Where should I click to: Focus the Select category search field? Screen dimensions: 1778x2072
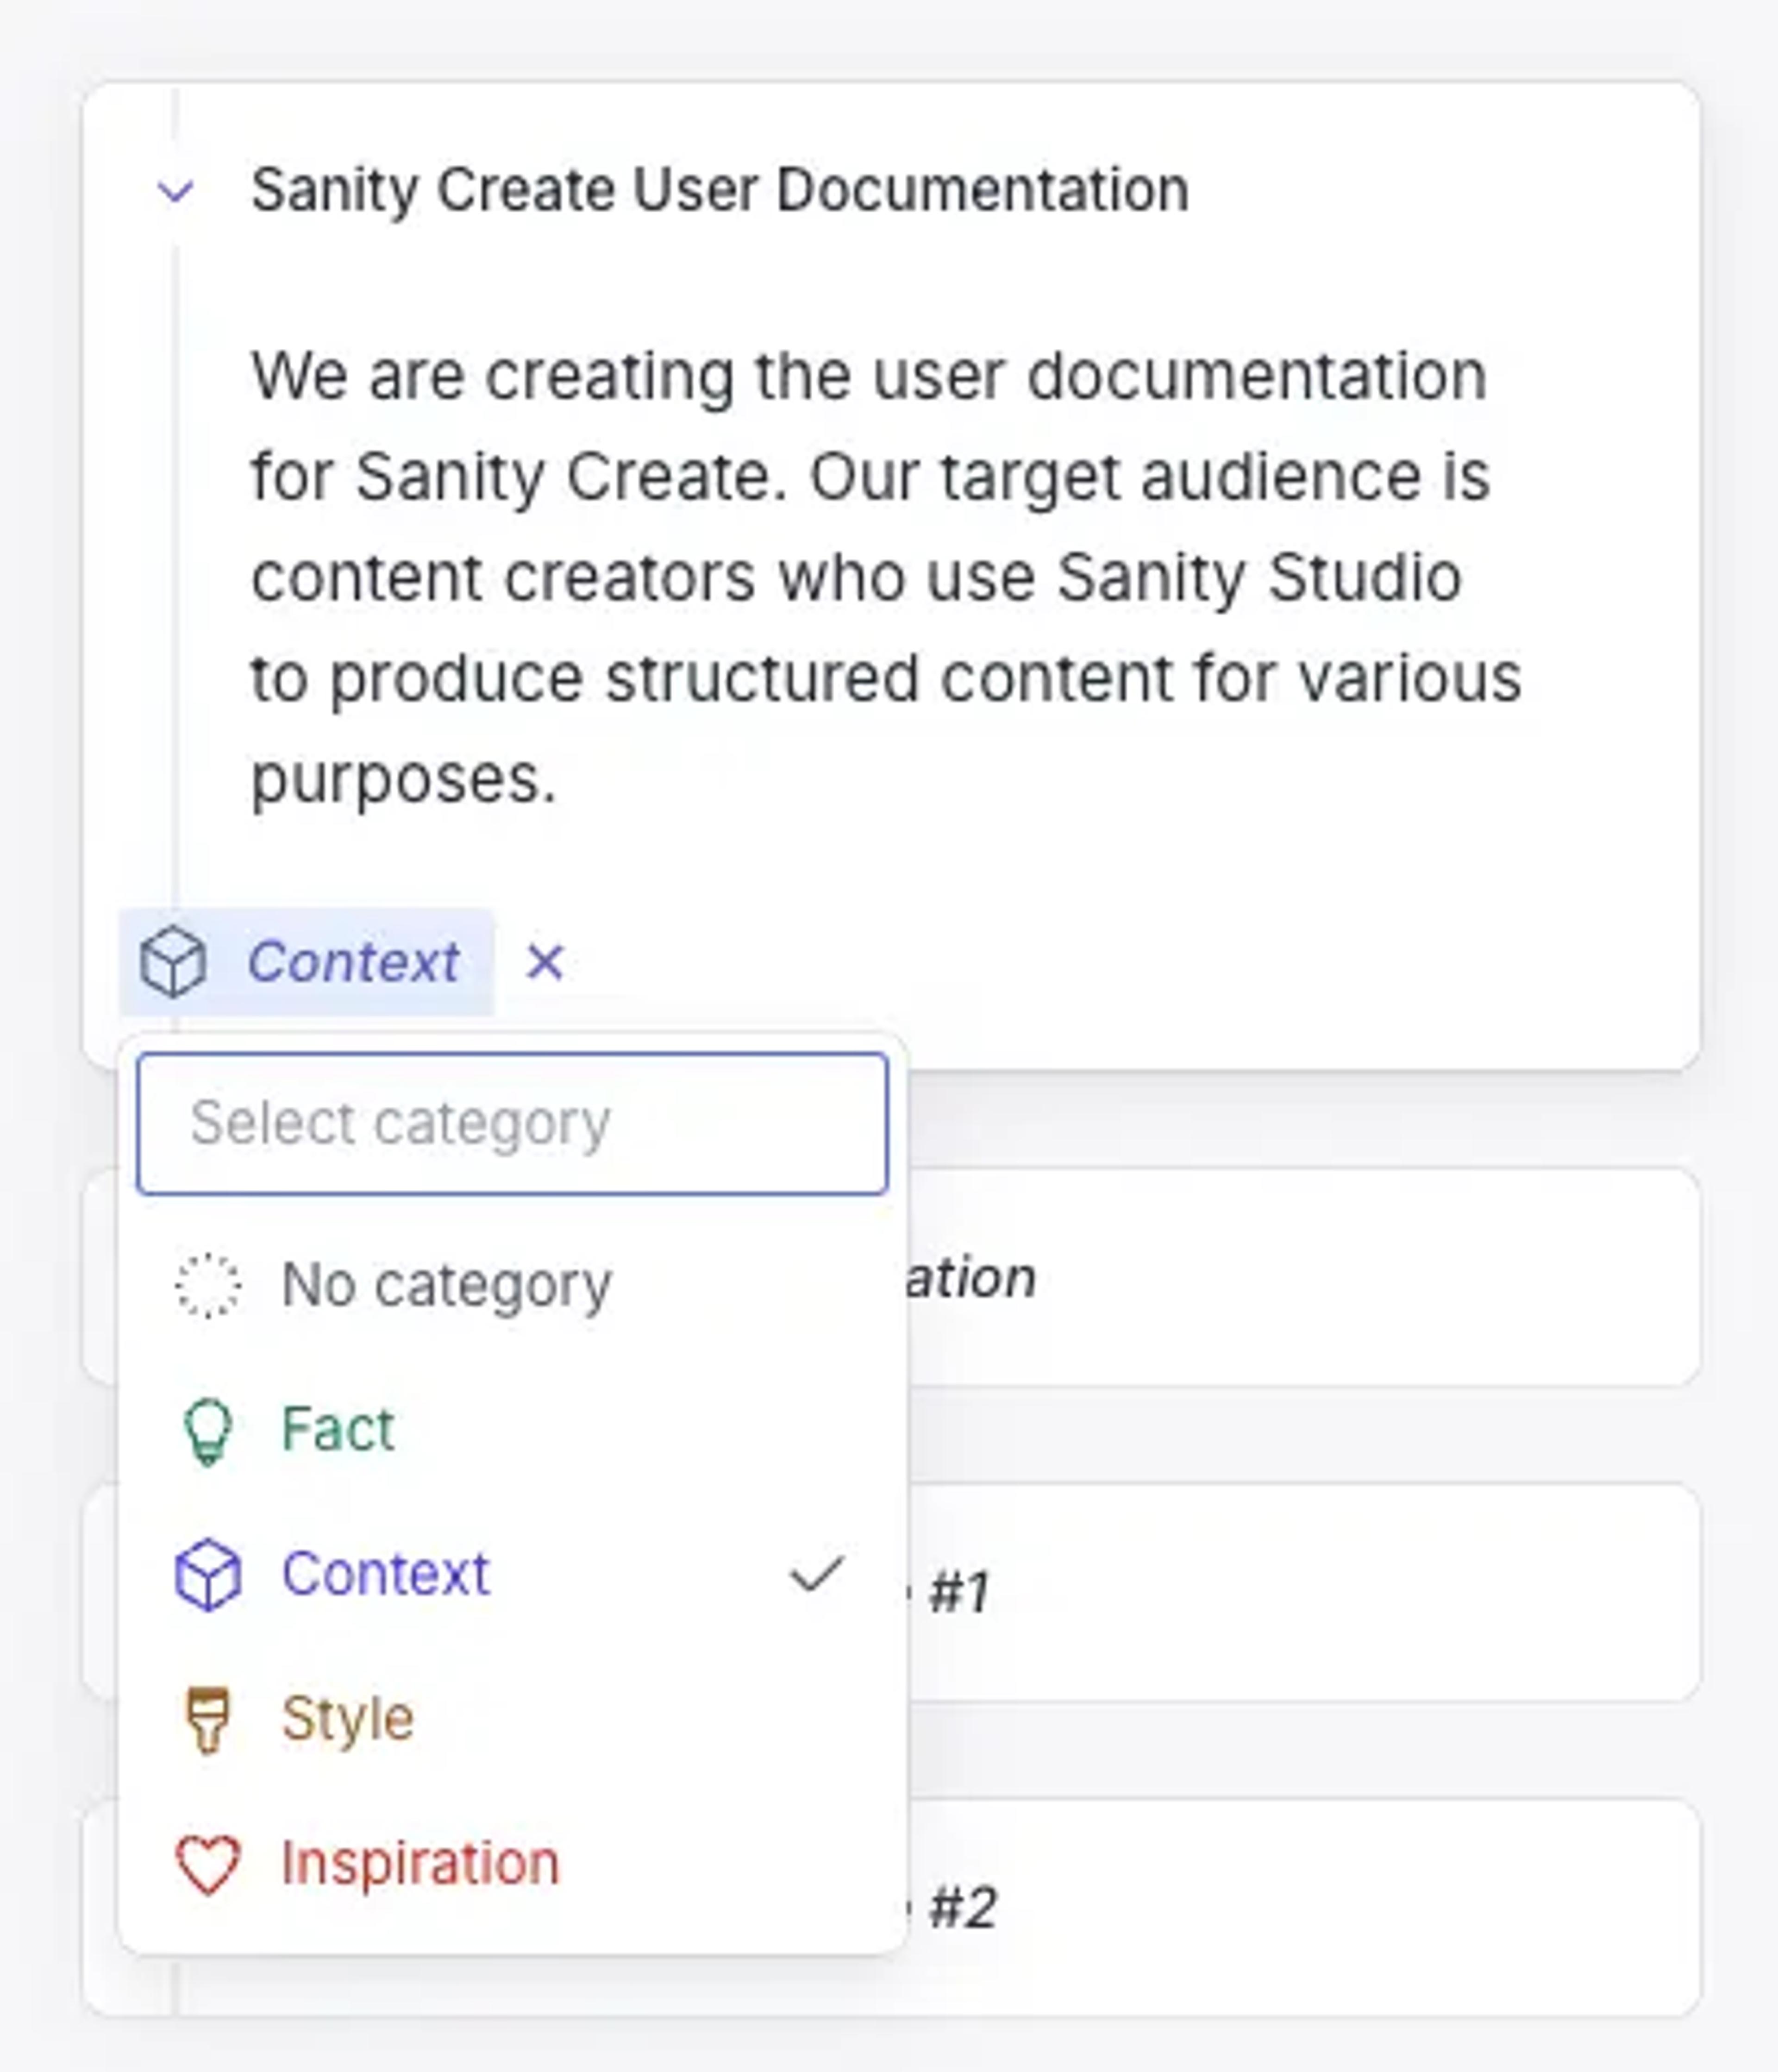click(x=512, y=1123)
